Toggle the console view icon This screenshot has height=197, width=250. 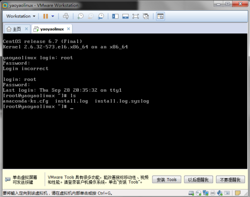[160, 16]
